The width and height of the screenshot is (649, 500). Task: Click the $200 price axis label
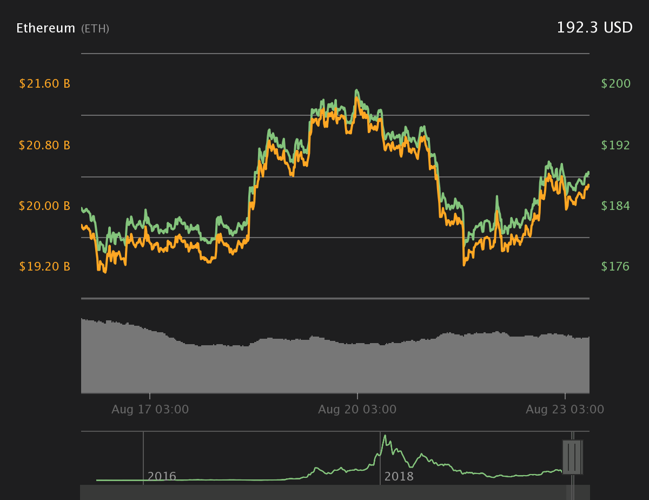[615, 84]
